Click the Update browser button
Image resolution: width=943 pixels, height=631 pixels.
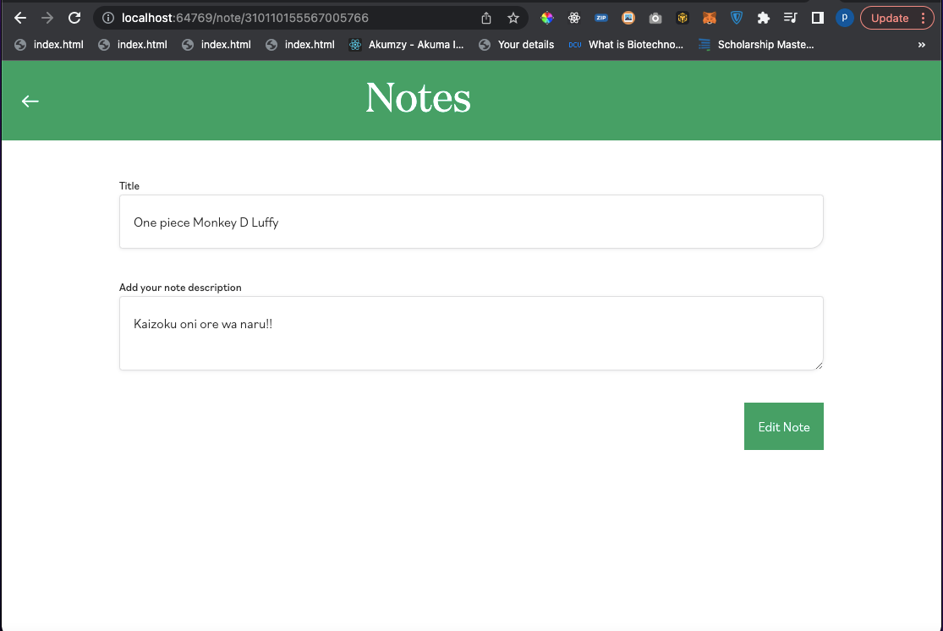(x=889, y=18)
